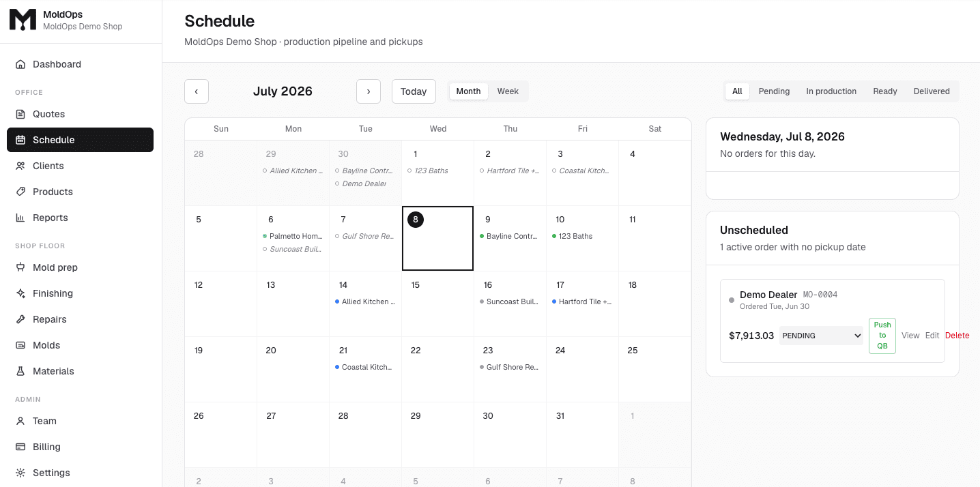Open the Quotes page
980x487 pixels.
point(80,114)
